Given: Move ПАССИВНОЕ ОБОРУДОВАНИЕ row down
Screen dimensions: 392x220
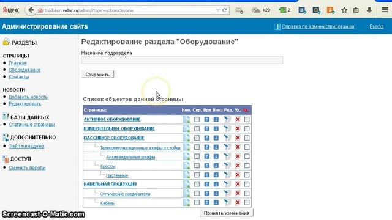Looking at the screenshot, I should point(216,138).
